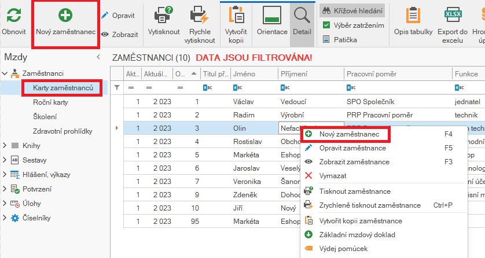Toggle the Patička option
This screenshot has height=258, width=485.
pos(340,39)
